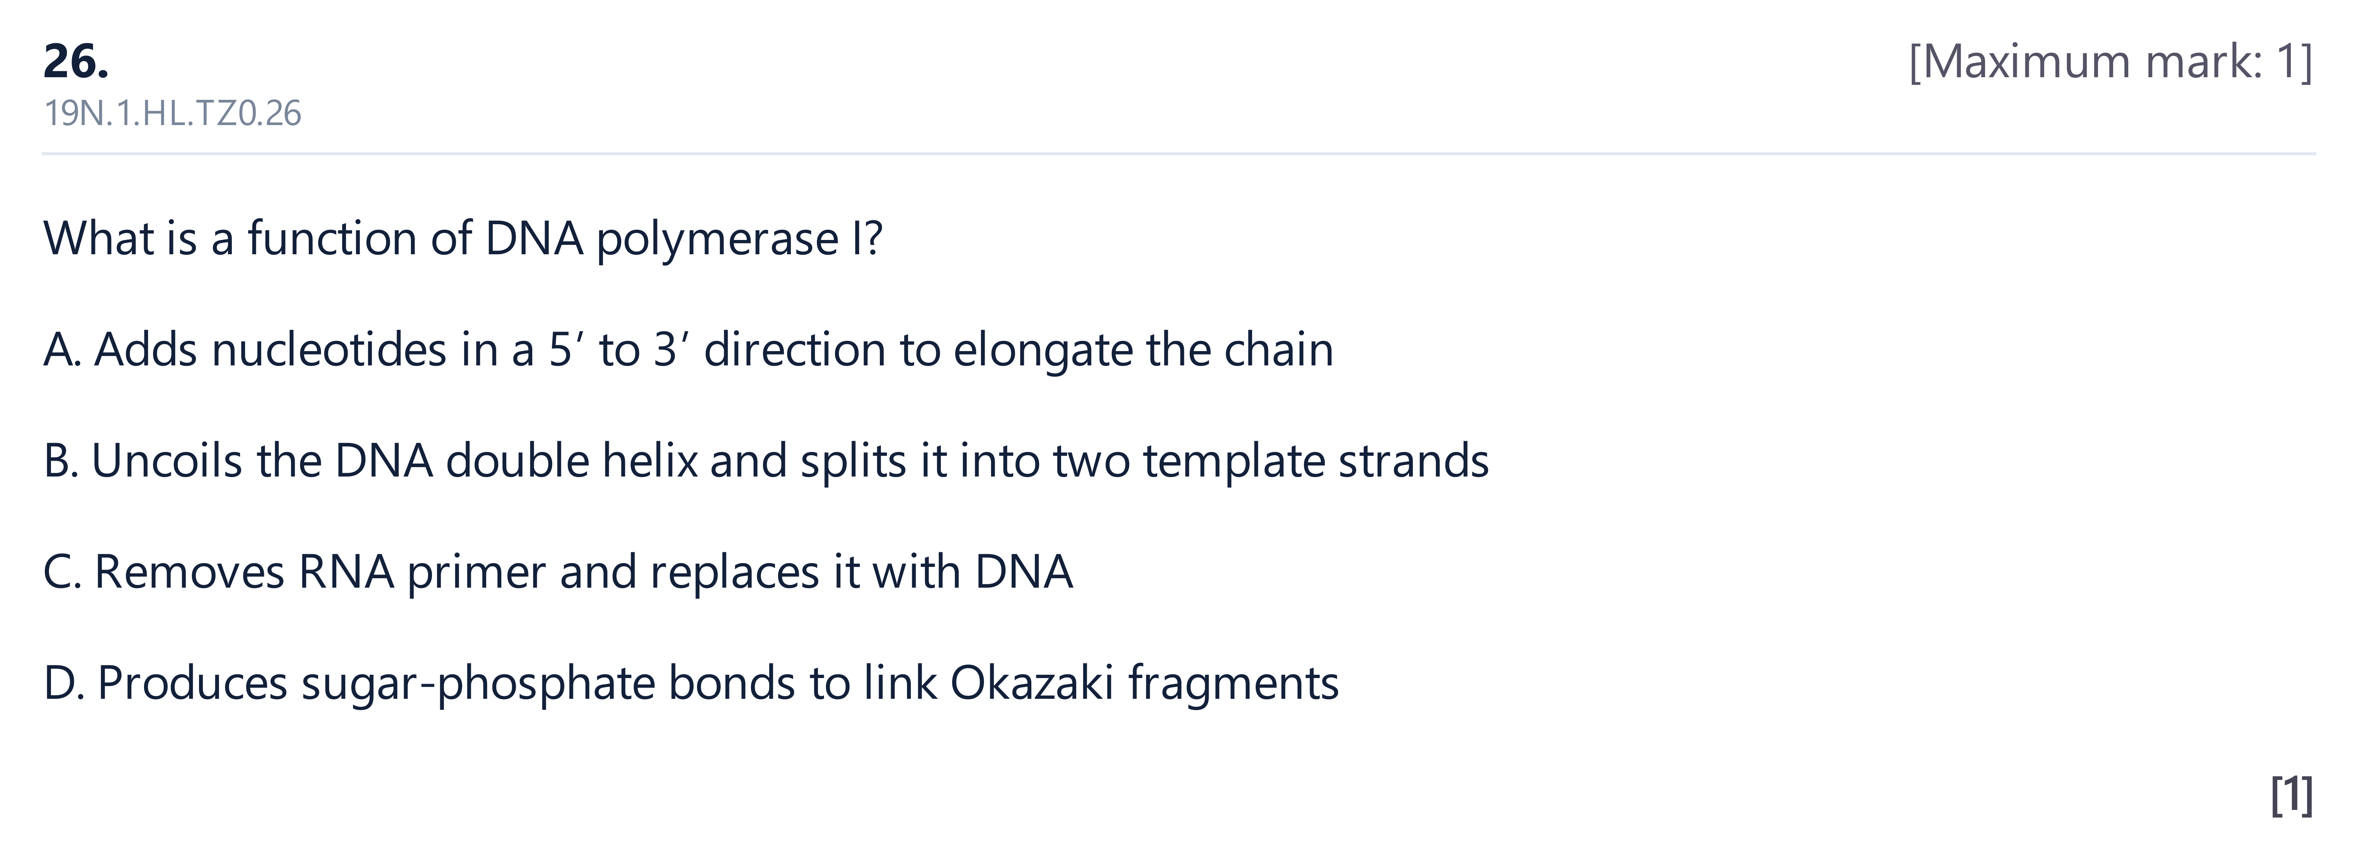Click the bold [1] mark indicator
This screenshot has height=857, width=2356.
click(2292, 796)
